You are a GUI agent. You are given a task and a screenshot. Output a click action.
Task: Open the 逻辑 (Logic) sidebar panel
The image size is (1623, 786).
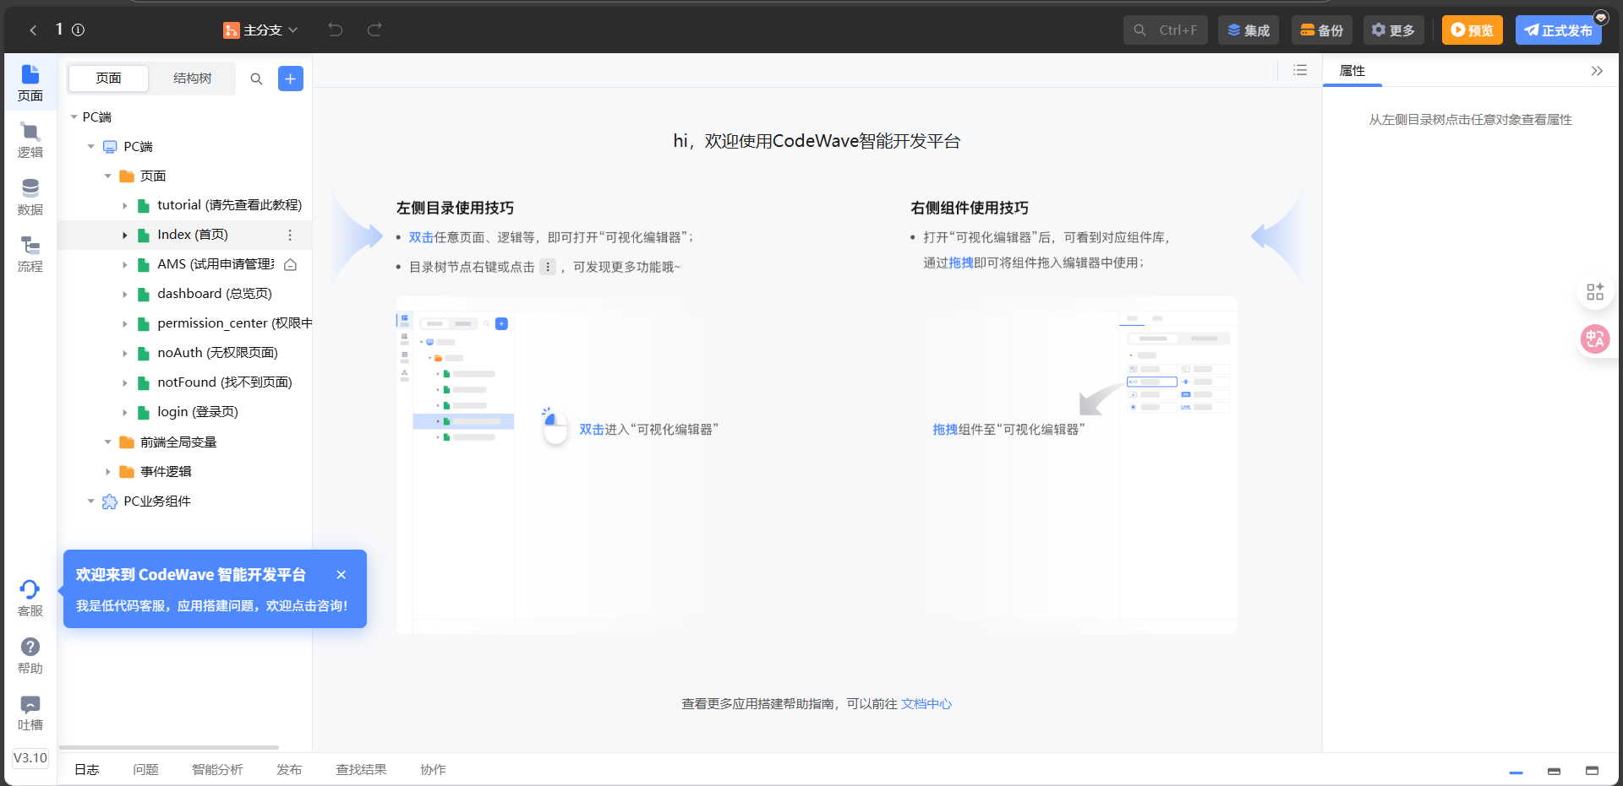point(30,140)
